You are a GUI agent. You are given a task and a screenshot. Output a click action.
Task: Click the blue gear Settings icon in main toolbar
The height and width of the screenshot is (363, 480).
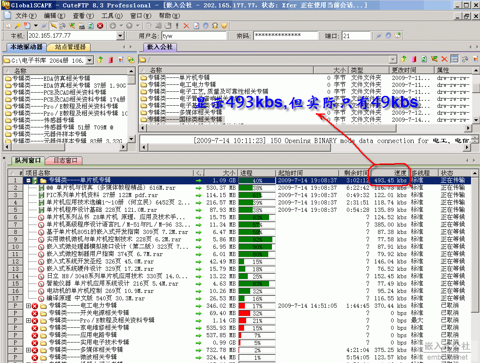pyautogui.click(x=206, y=26)
